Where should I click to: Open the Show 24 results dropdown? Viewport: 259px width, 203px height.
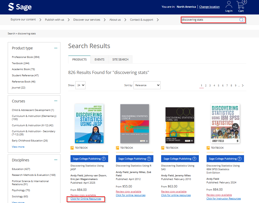click(81, 85)
